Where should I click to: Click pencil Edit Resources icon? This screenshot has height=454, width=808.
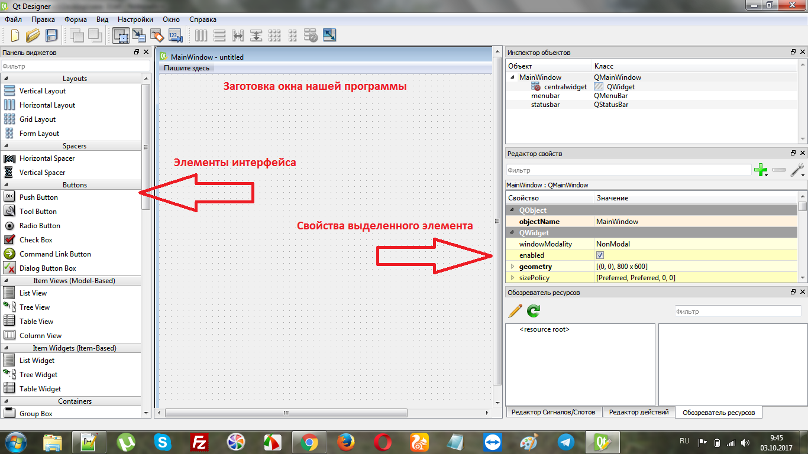[x=515, y=310]
